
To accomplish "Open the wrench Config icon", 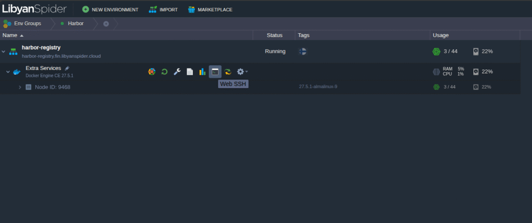I will [x=177, y=72].
